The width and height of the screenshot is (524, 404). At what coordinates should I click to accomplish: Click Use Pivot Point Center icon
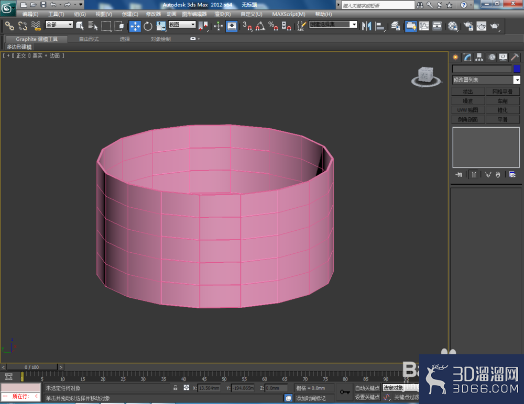[x=203, y=26]
